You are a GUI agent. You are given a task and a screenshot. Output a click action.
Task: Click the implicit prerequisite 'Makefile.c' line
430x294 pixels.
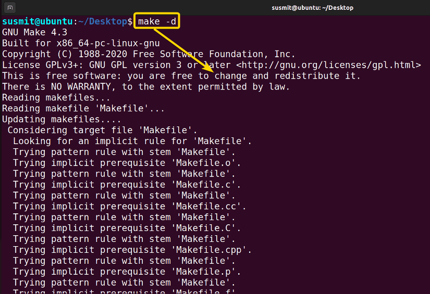[x=127, y=185]
